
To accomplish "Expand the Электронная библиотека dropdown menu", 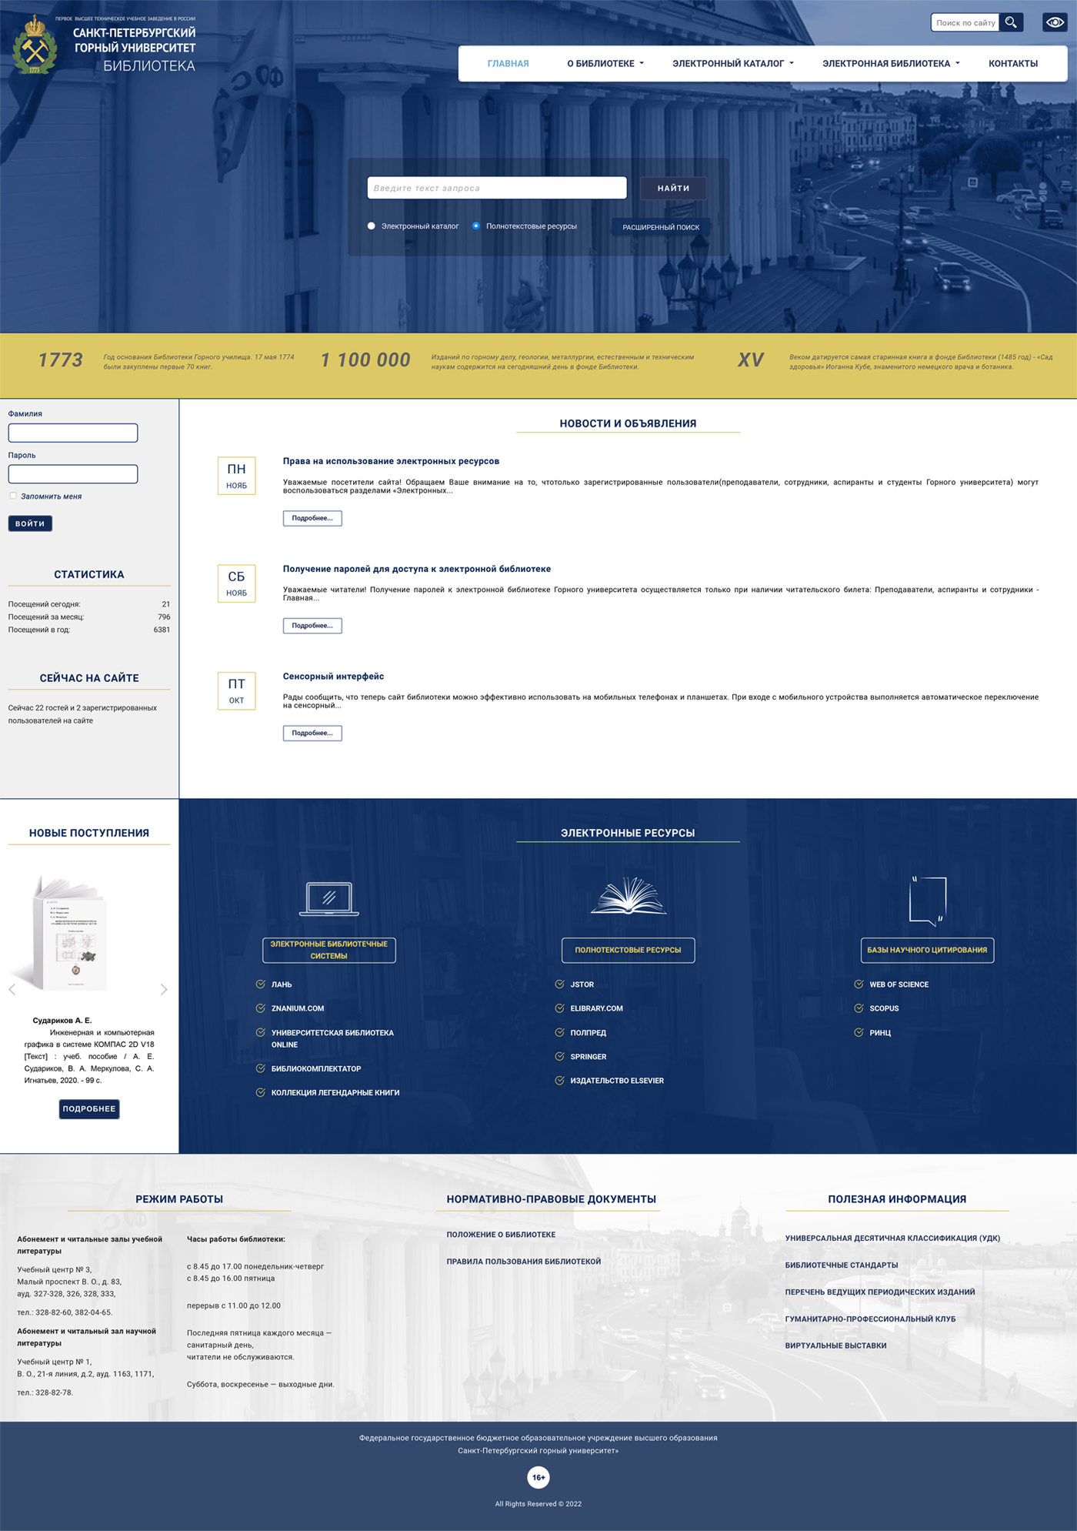I will pyautogui.click(x=891, y=64).
